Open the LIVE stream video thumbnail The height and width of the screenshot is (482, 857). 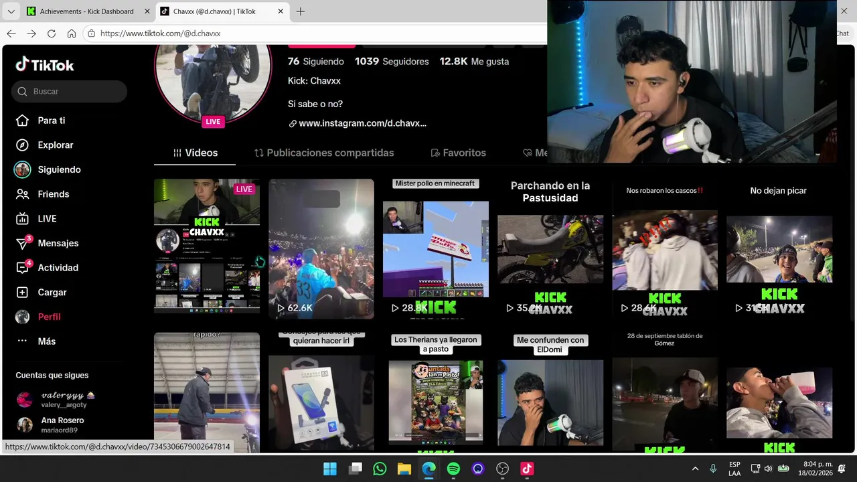(x=207, y=246)
